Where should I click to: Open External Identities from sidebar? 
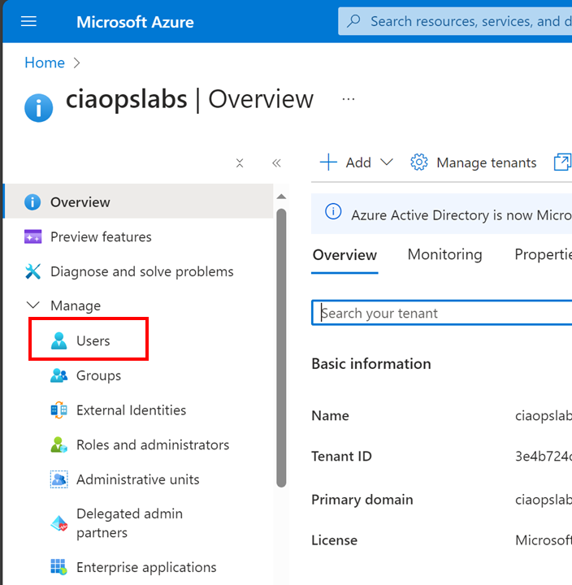(x=131, y=410)
